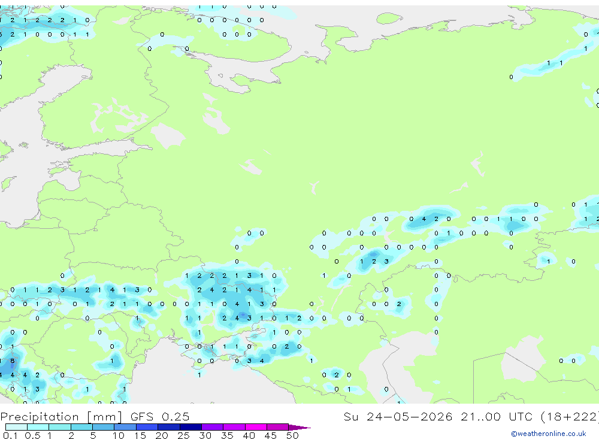599x439 pixels.
Task: Click the legend label '0.1'
Action: pos(10,435)
